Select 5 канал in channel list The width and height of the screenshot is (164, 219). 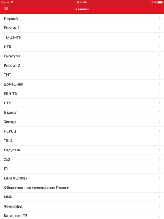pyautogui.click(x=82, y=112)
